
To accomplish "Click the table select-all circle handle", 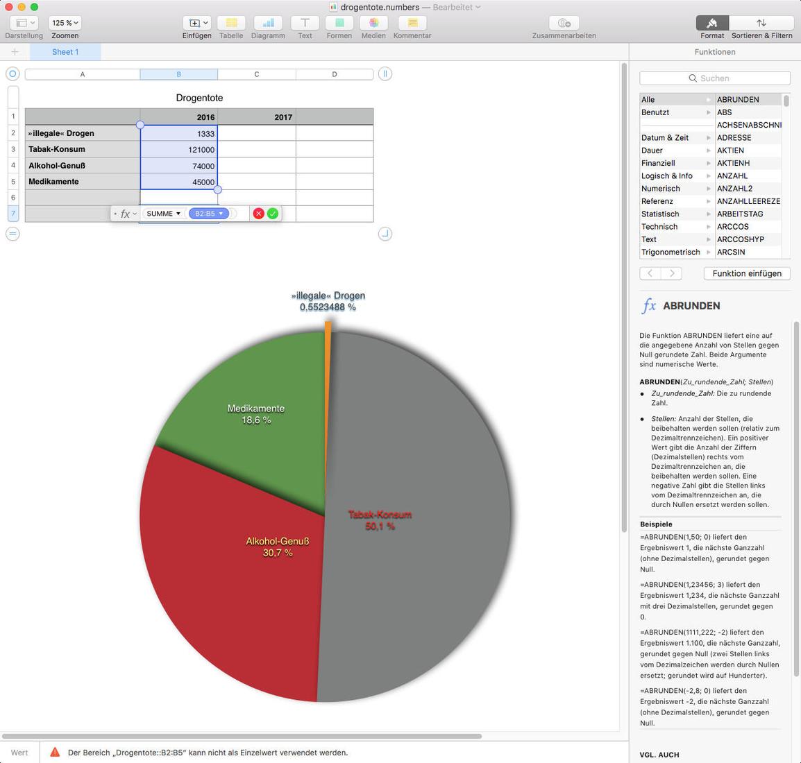I will click(x=12, y=74).
